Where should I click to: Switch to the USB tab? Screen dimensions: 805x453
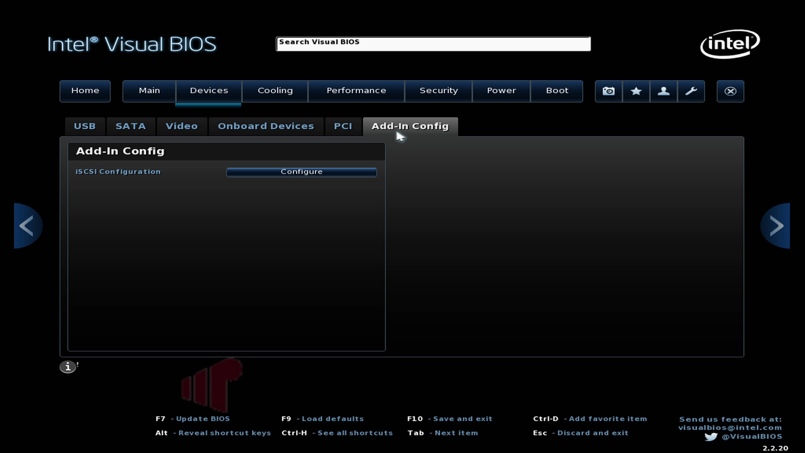[x=85, y=126]
